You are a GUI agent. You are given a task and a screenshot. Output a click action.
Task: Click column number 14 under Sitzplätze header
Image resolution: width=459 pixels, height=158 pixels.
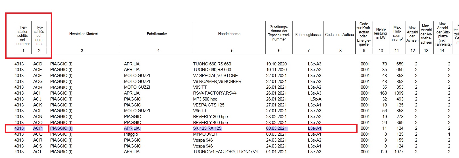click(x=442, y=51)
